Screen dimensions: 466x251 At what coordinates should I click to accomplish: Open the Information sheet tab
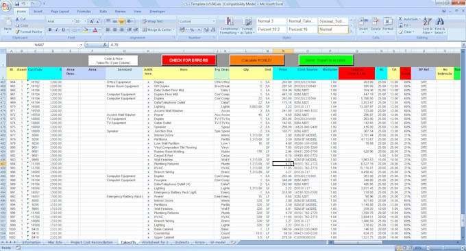click(32, 242)
